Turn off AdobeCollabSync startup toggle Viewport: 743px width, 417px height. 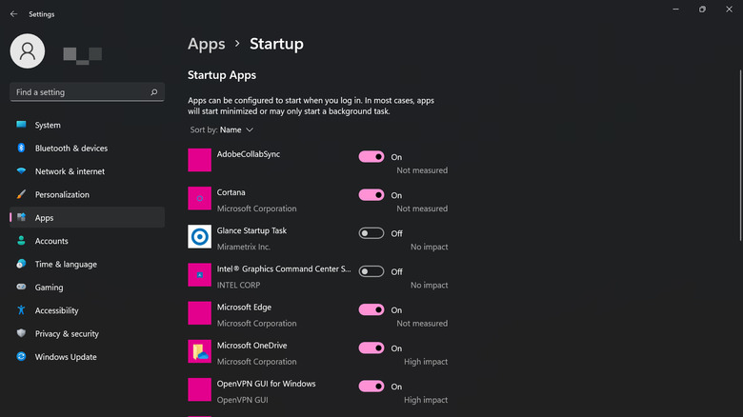371,157
